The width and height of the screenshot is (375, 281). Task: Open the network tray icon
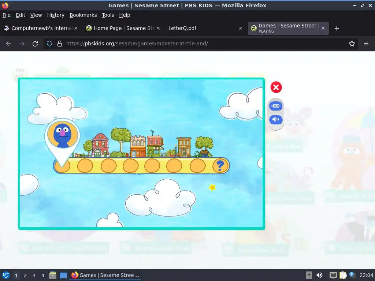333,275
